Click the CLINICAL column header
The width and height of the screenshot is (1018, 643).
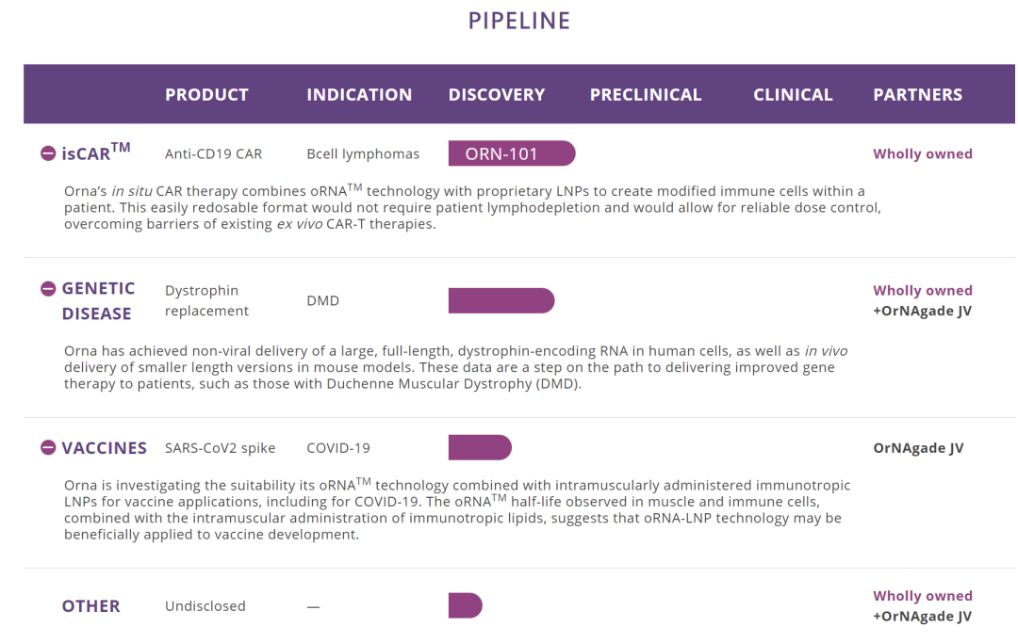(793, 94)
